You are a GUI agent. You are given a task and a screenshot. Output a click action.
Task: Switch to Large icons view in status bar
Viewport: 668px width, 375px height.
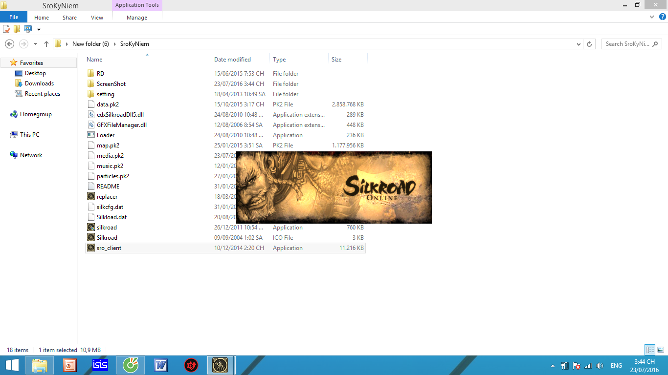(661, 350)
